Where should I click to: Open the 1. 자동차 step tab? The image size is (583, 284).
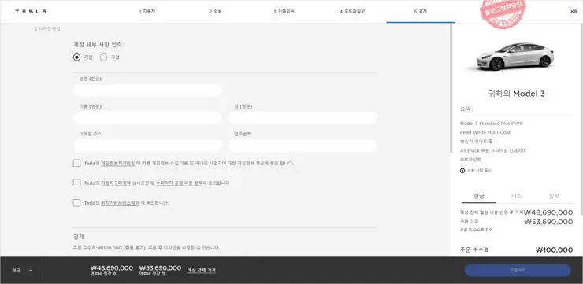coord(147,12)
